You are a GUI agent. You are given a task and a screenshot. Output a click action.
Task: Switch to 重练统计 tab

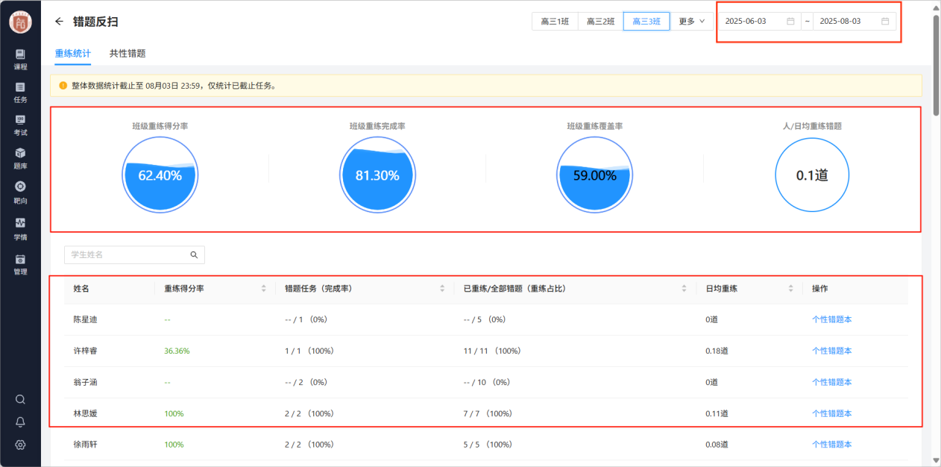[x=73, y=53]
